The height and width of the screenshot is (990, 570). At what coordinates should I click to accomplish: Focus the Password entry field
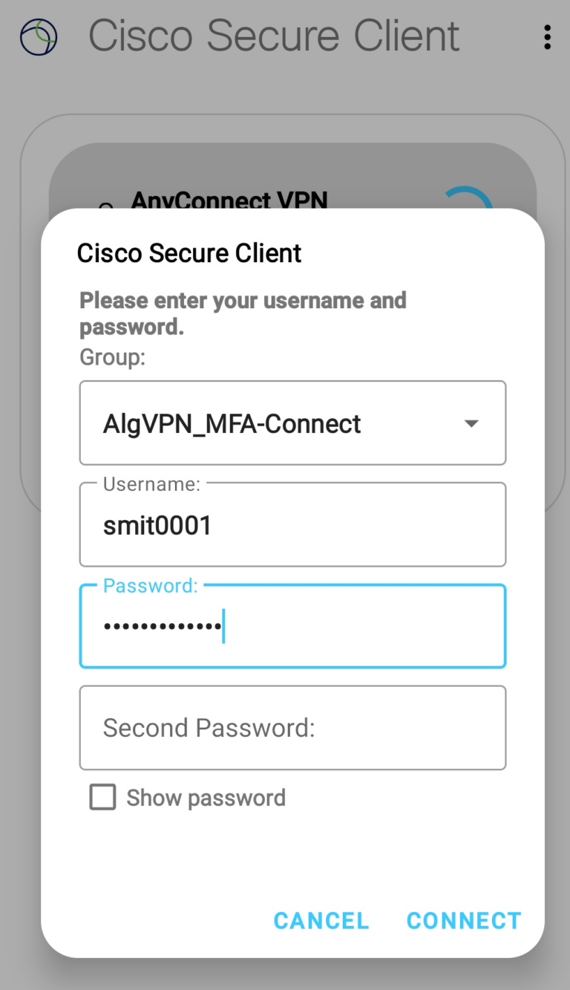[x=292, y=626]
